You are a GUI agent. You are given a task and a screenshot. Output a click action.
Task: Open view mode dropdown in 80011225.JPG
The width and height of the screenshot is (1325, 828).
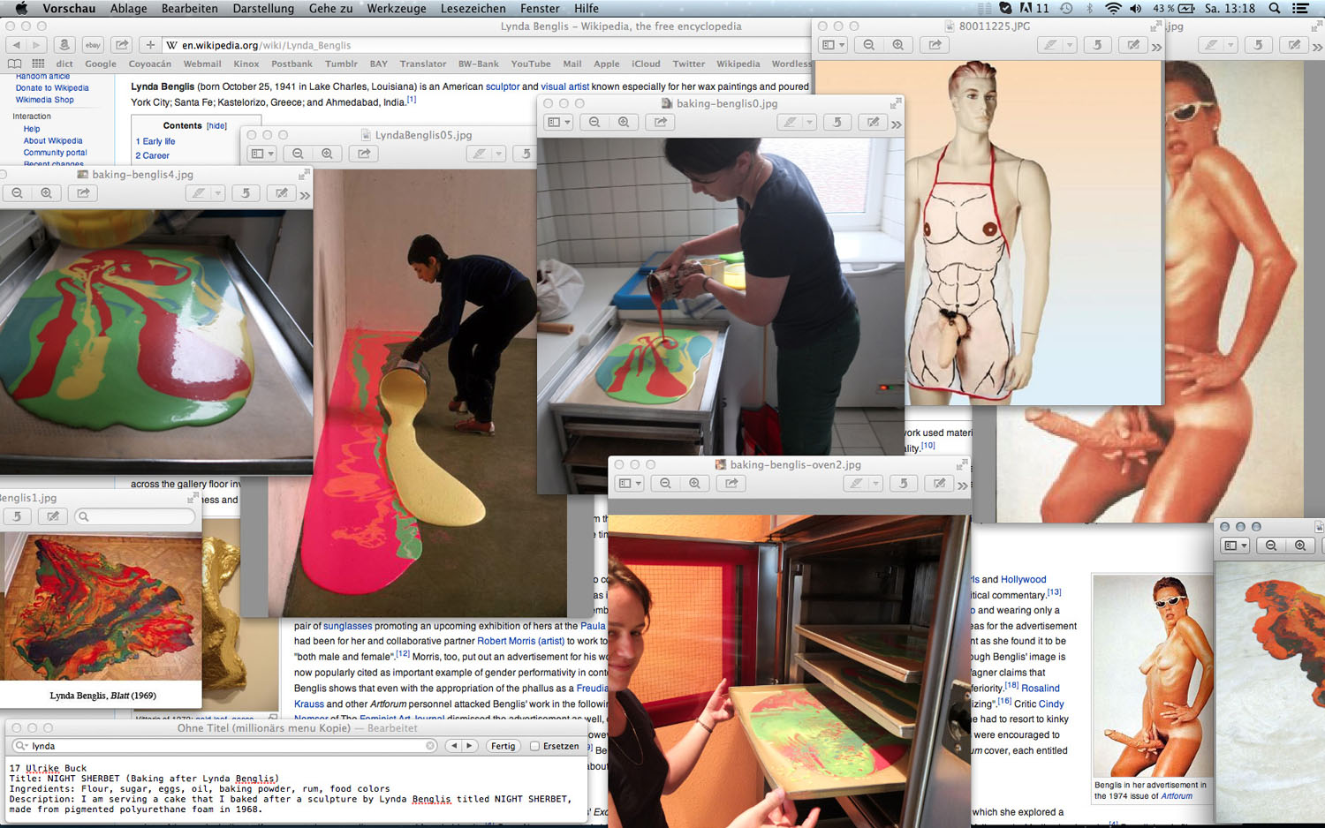click(x=833, y=45)
